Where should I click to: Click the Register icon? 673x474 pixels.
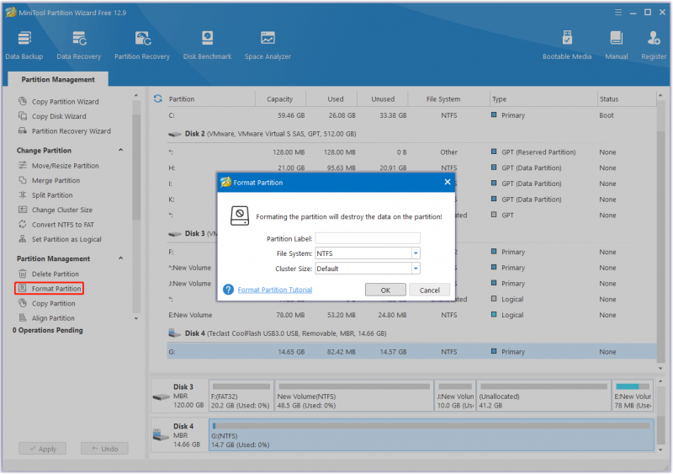click(654, 45)
